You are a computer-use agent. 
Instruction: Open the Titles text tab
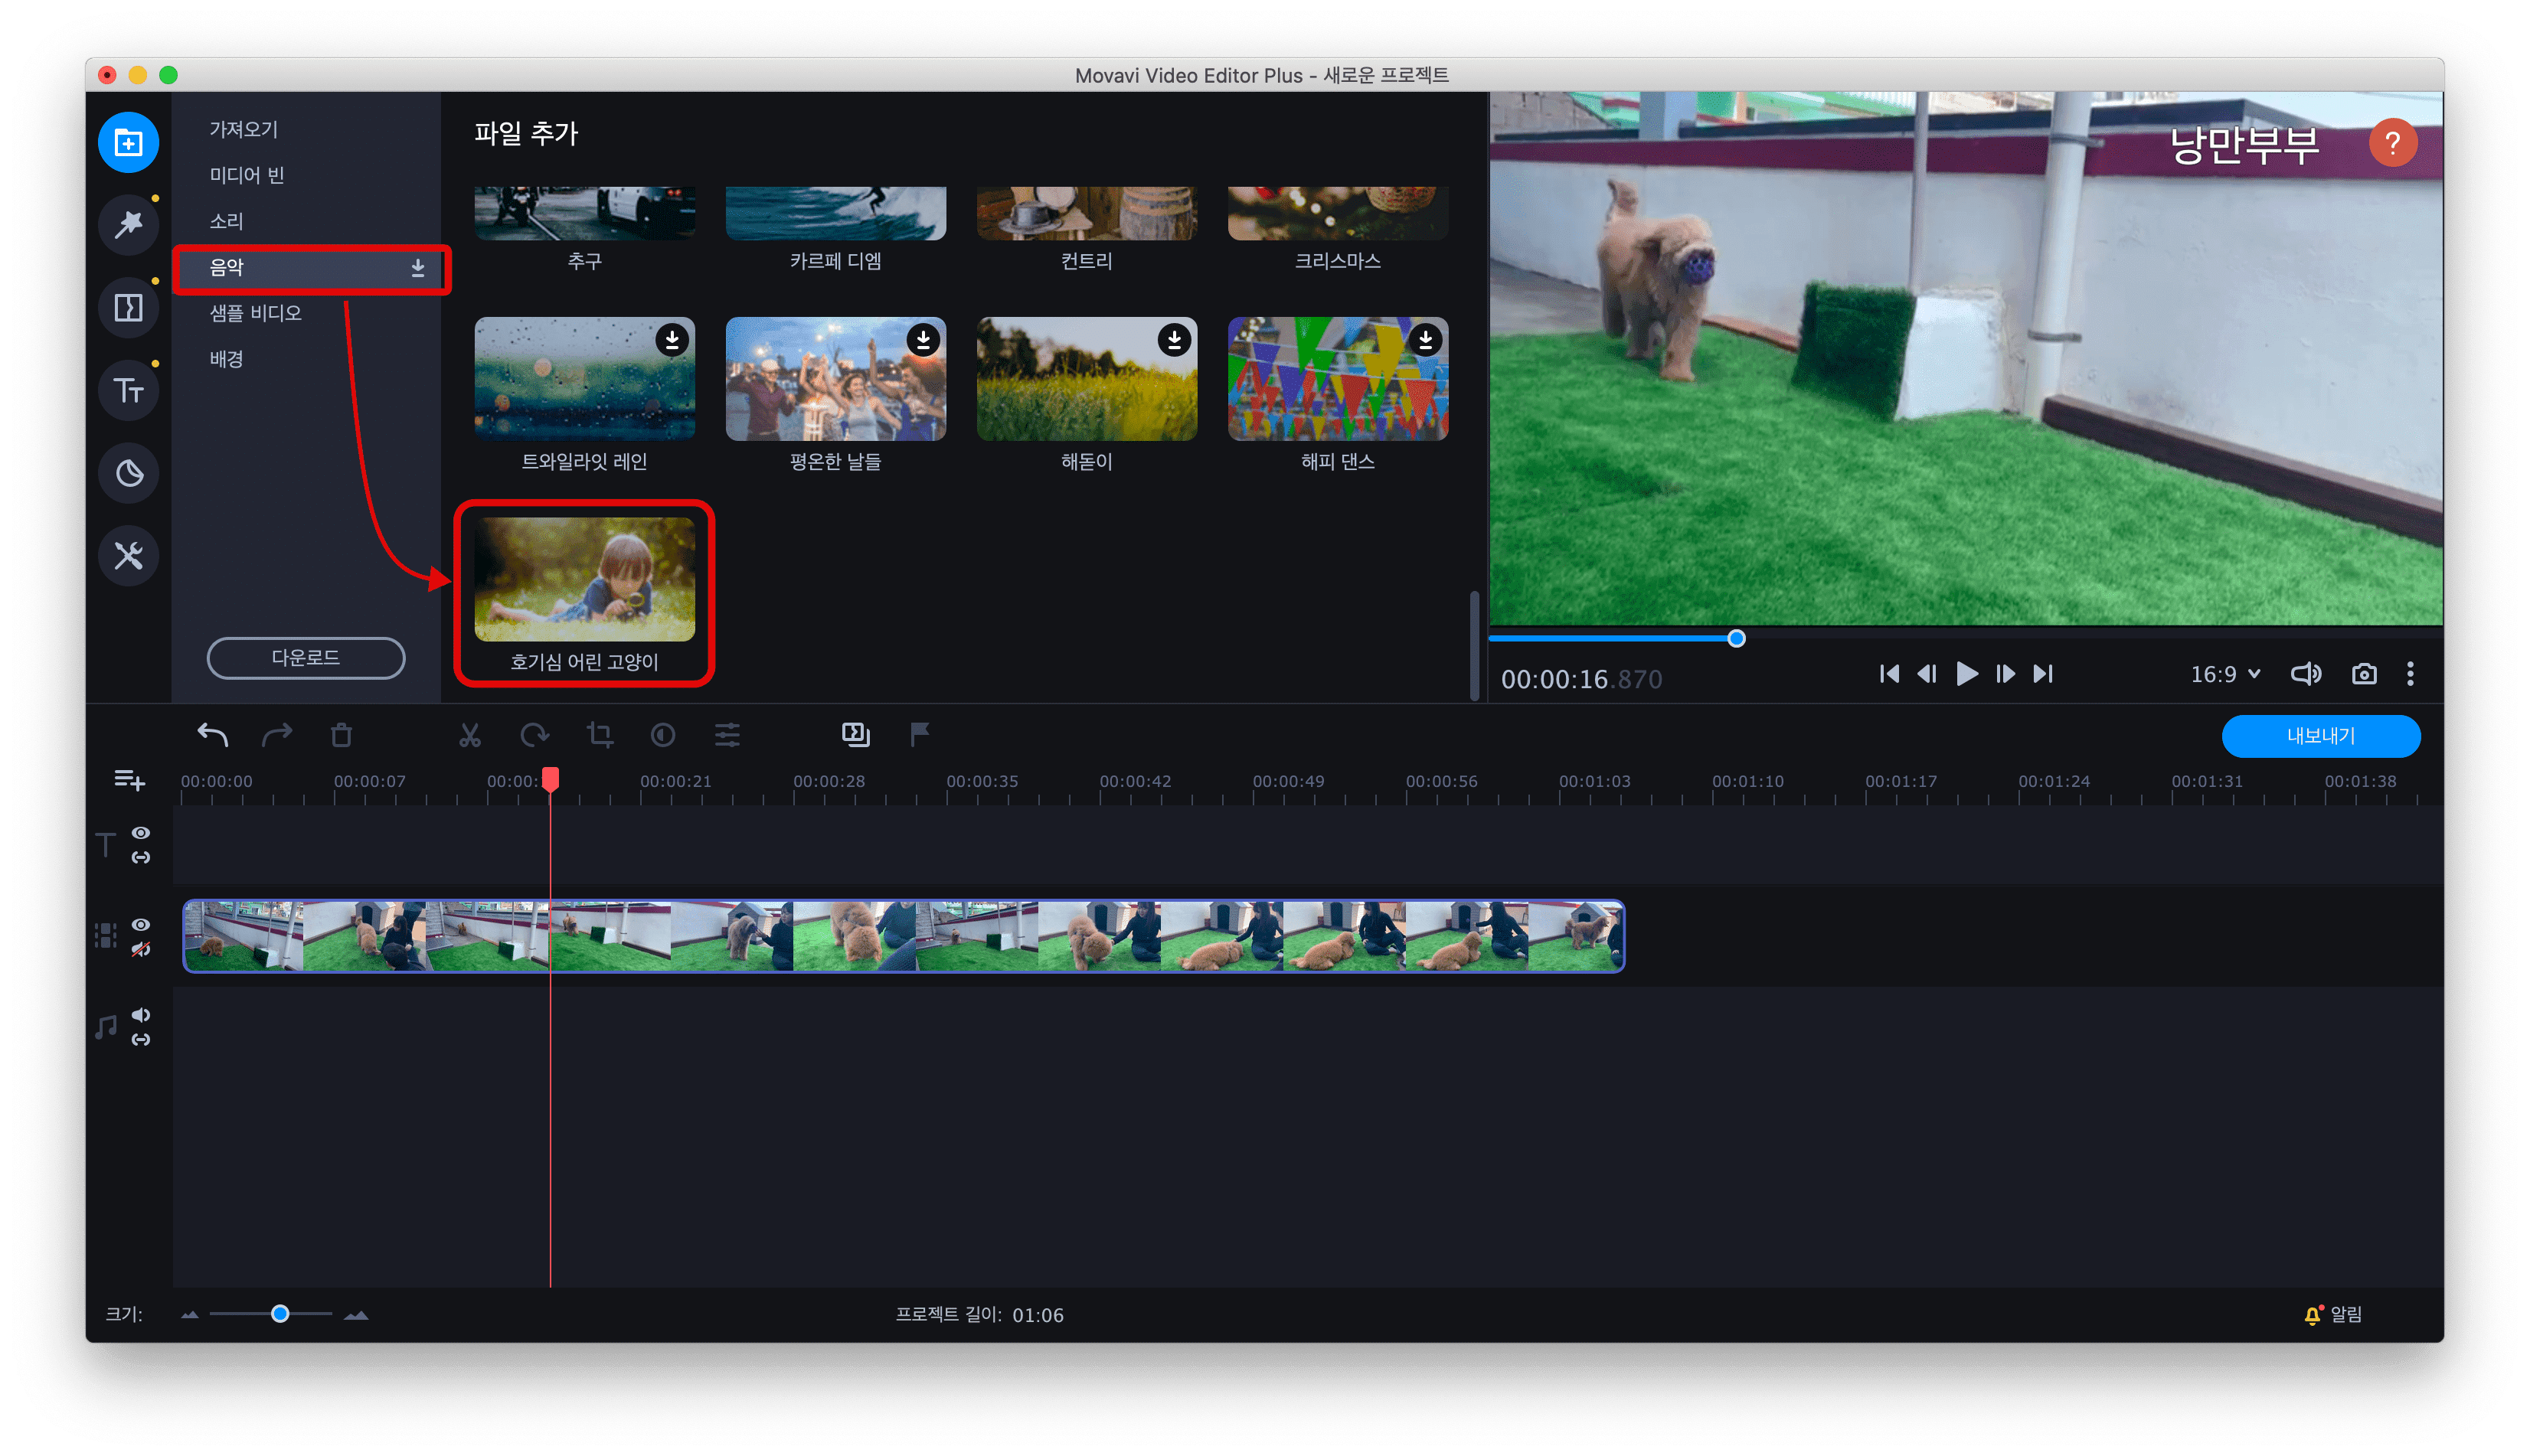128,390
